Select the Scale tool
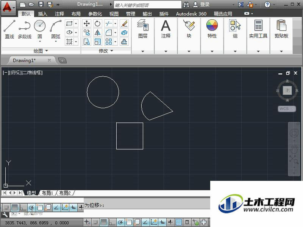 (97, 42)
